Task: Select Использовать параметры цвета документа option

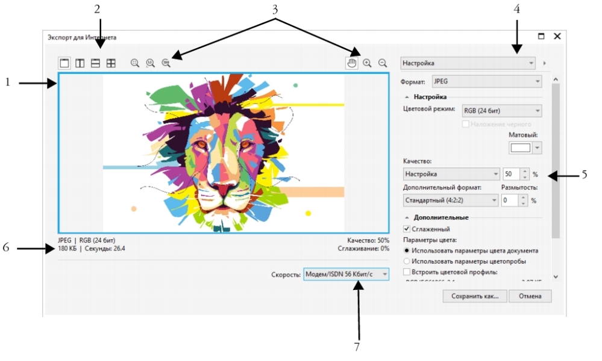Action: point(407,250)
